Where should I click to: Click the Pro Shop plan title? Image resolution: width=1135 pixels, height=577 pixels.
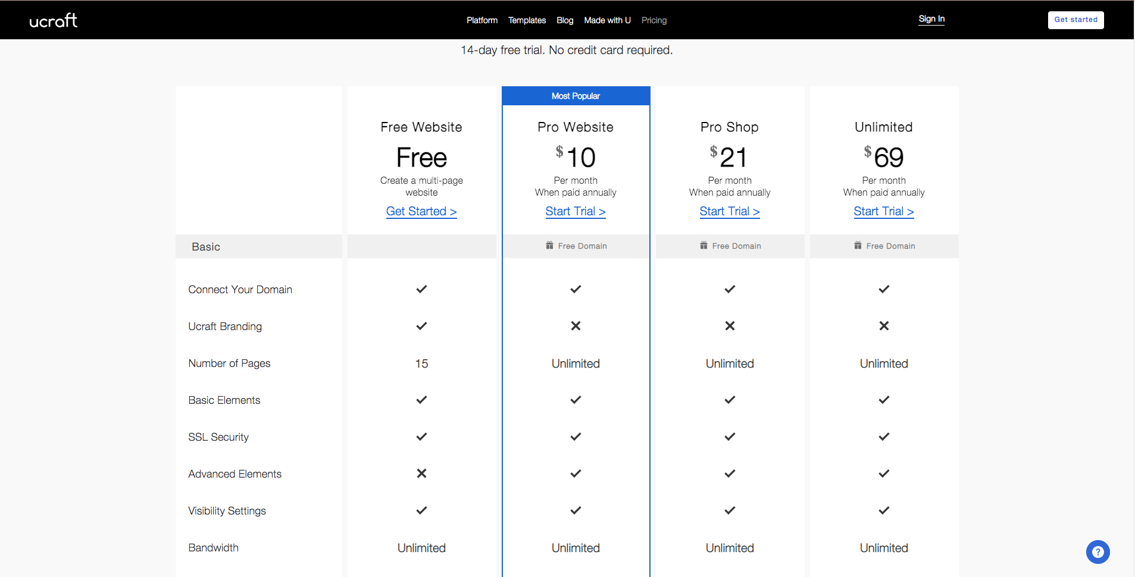click(730, 127)
